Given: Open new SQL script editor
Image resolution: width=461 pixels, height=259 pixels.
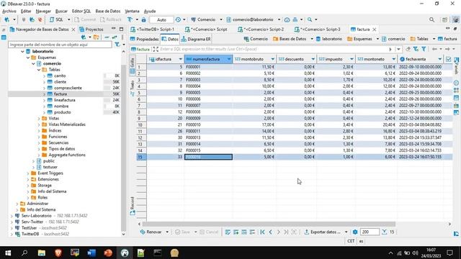Looking at the screenshot, I should [x=56, y=19].
